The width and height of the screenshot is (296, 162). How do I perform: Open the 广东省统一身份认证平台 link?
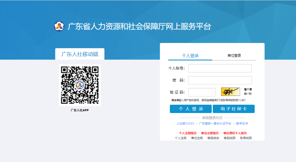coord(215,124)
